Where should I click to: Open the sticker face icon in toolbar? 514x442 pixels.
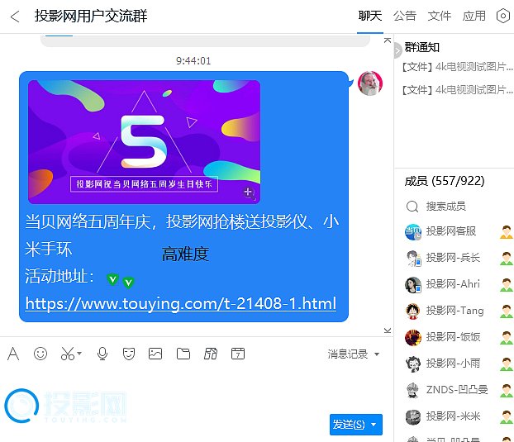tap(129, 354)
